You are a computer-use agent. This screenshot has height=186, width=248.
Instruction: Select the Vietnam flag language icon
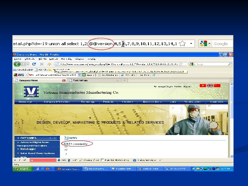[203, 85]
